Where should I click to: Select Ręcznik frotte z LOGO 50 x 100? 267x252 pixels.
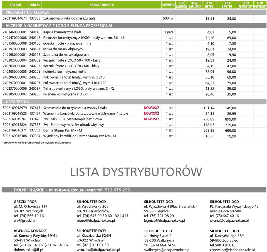(72, 60)
